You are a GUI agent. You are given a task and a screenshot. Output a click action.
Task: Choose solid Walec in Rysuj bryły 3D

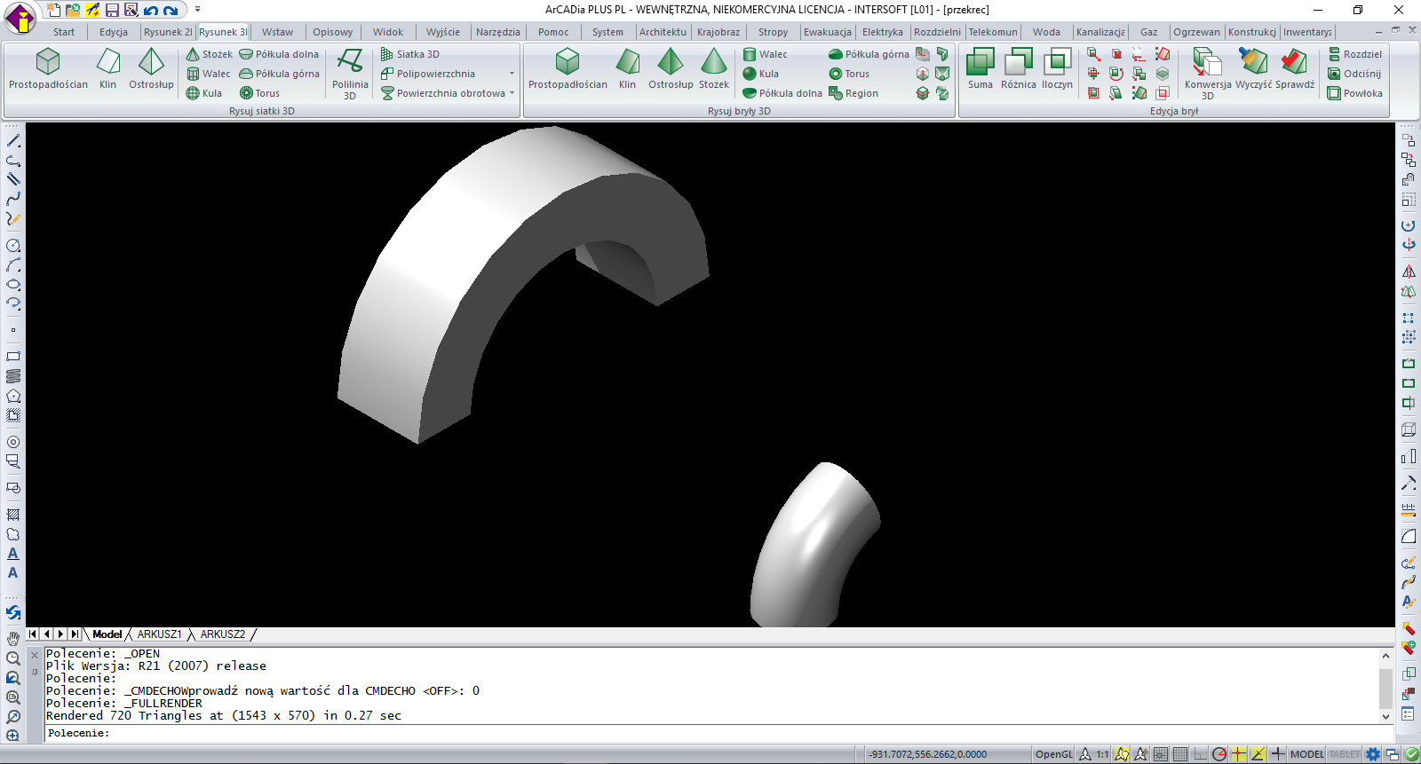(x=765, y=54)
